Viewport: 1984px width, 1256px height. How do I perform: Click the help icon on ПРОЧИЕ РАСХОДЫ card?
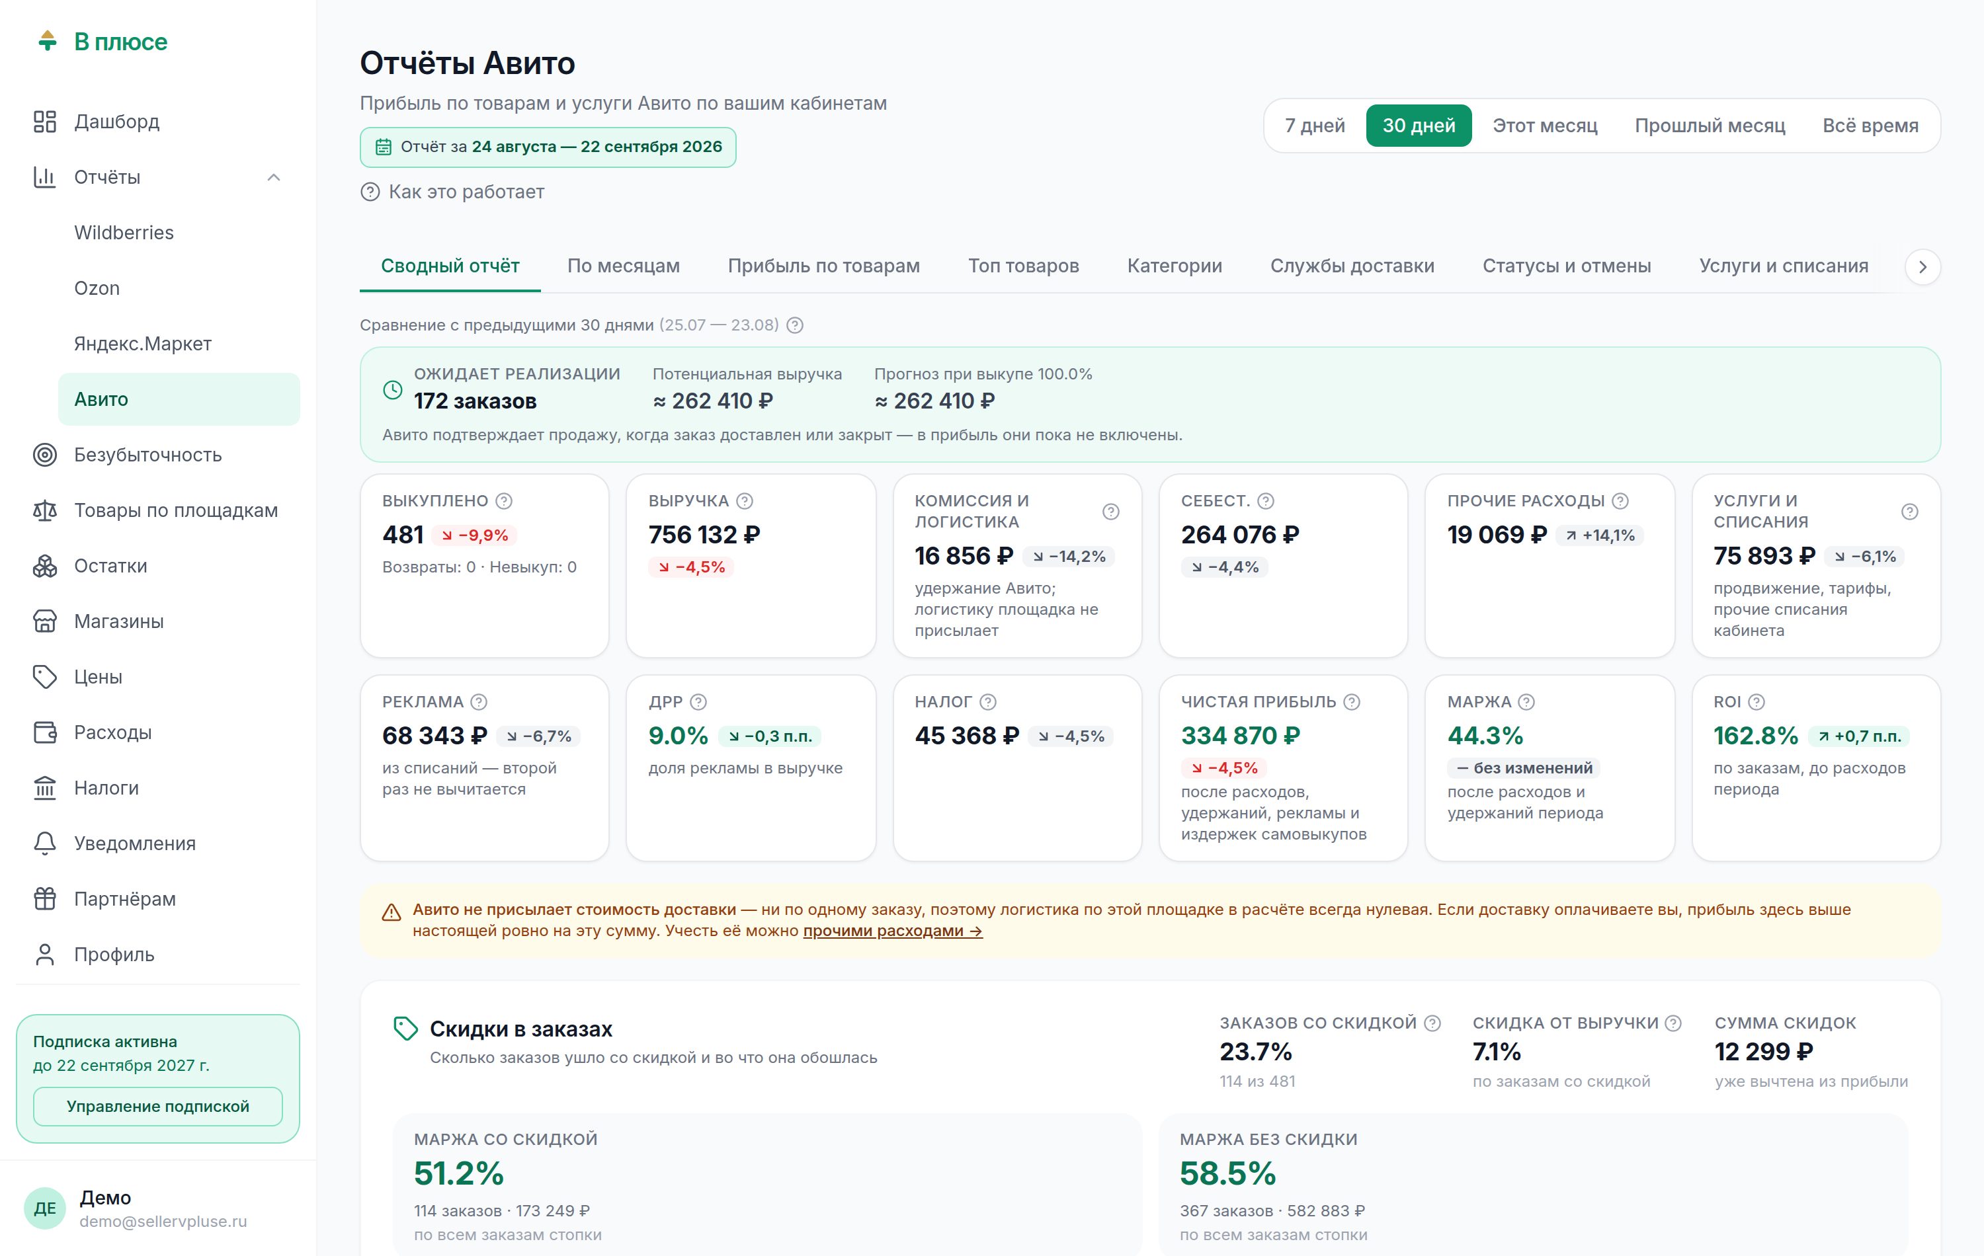click(x=1621, y=501)
